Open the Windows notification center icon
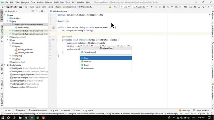This screenshot has height=120, width=214. [x=209, y=118]
